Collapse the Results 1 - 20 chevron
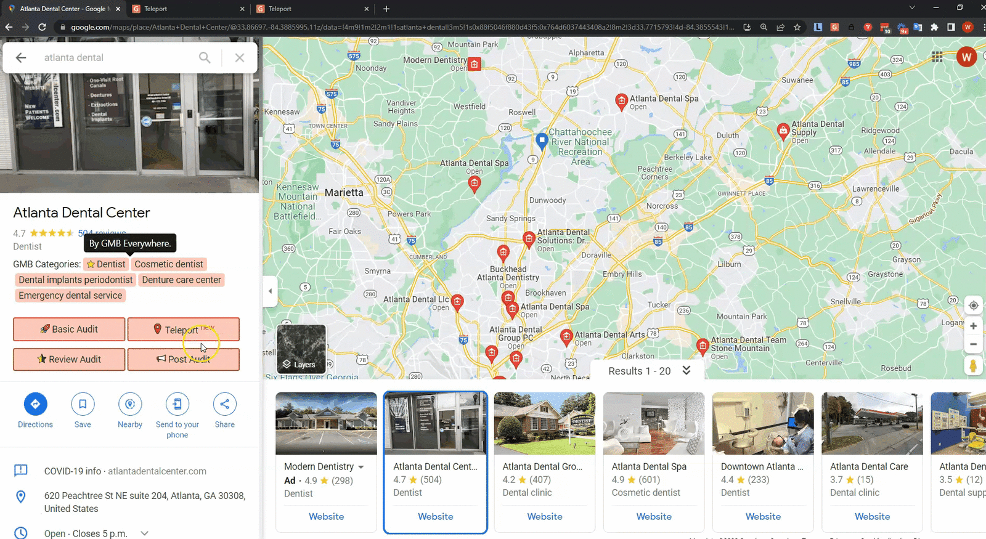Viewport: 986px width, 539px height. (x=687, y=370)
